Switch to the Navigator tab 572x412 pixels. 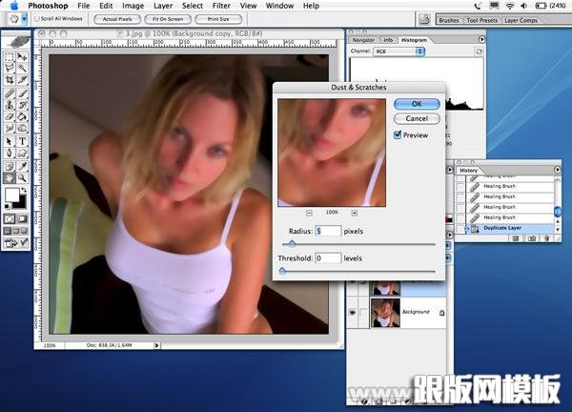(x=363, y=40)
